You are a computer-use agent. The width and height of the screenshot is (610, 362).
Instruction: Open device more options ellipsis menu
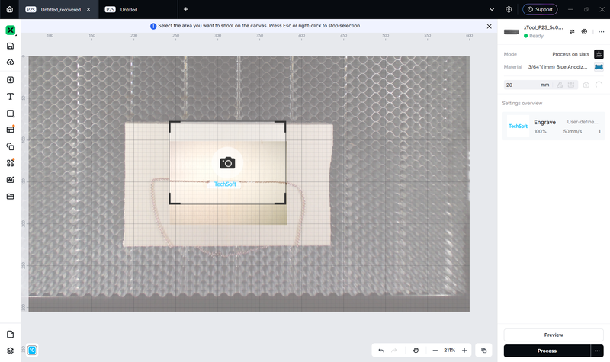point(601,32)
